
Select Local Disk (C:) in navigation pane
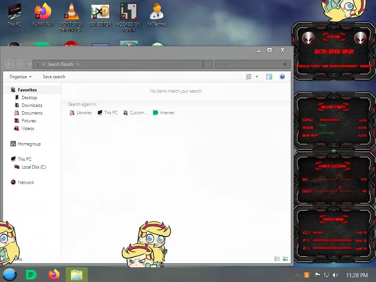tap(34, 167)
